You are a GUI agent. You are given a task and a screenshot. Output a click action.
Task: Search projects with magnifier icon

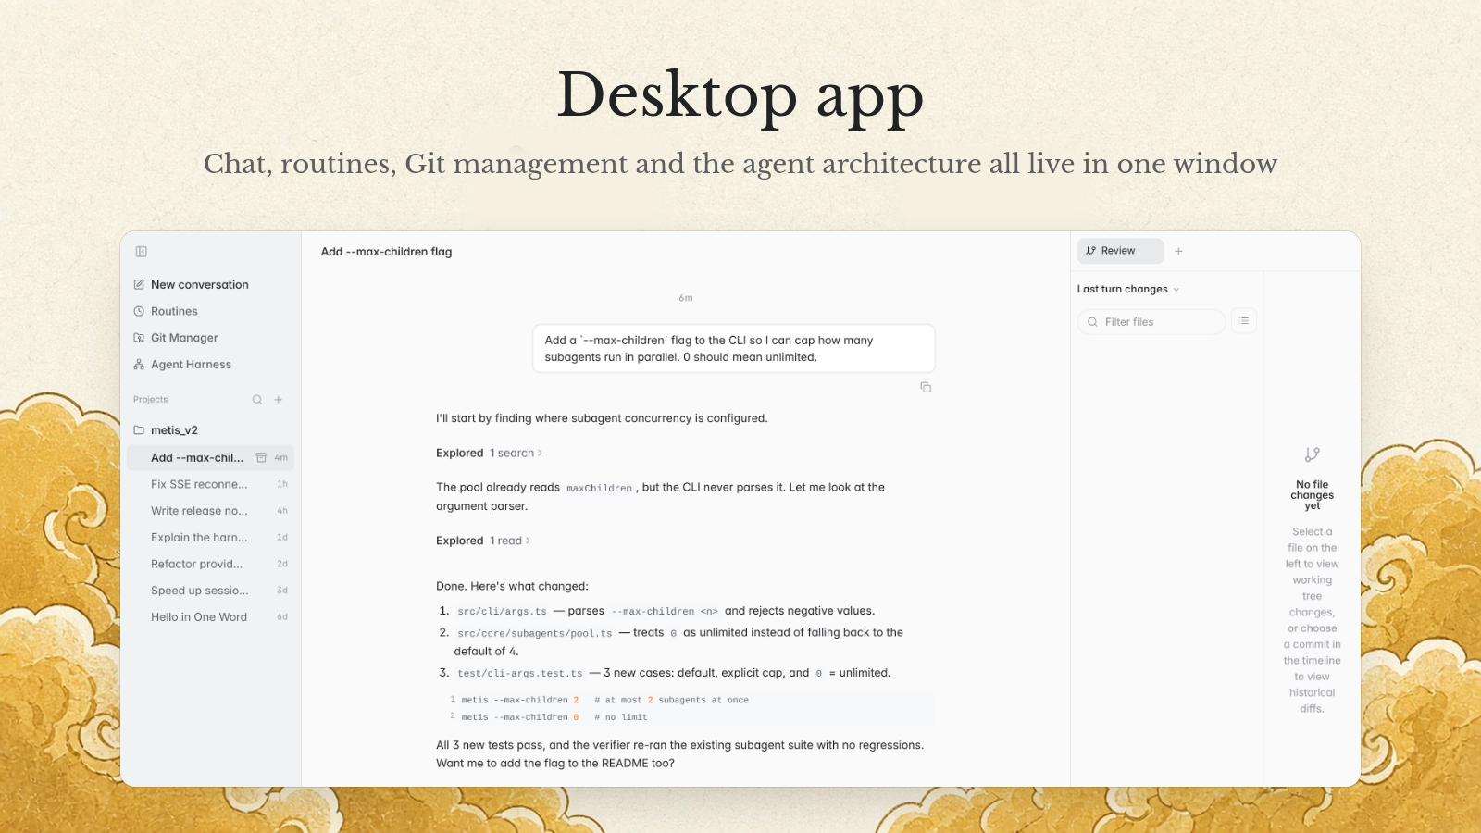point(257,400)
